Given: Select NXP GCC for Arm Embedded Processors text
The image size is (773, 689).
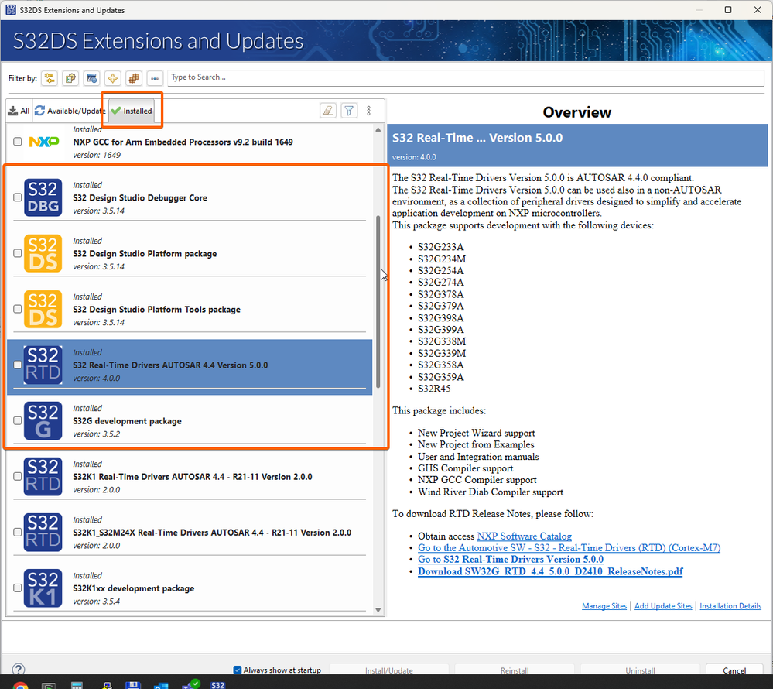Looking at the screenshot, I should click(x=183, y=142).
